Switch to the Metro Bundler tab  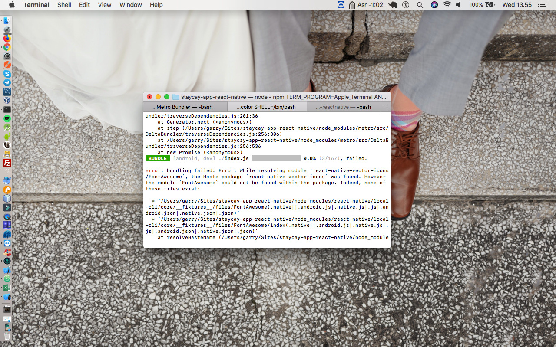pyautogui.click(x=179, y=107)
